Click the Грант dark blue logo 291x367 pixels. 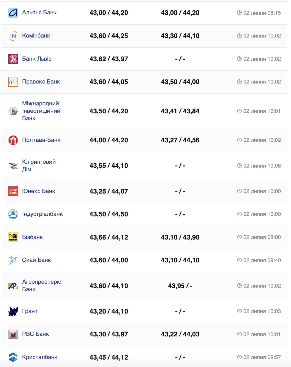pyautogui.click(x=13, y=311)
